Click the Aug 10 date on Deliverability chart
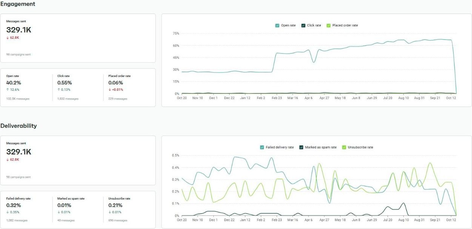This screenshot has width=472, height=229. tap(404, 220)
